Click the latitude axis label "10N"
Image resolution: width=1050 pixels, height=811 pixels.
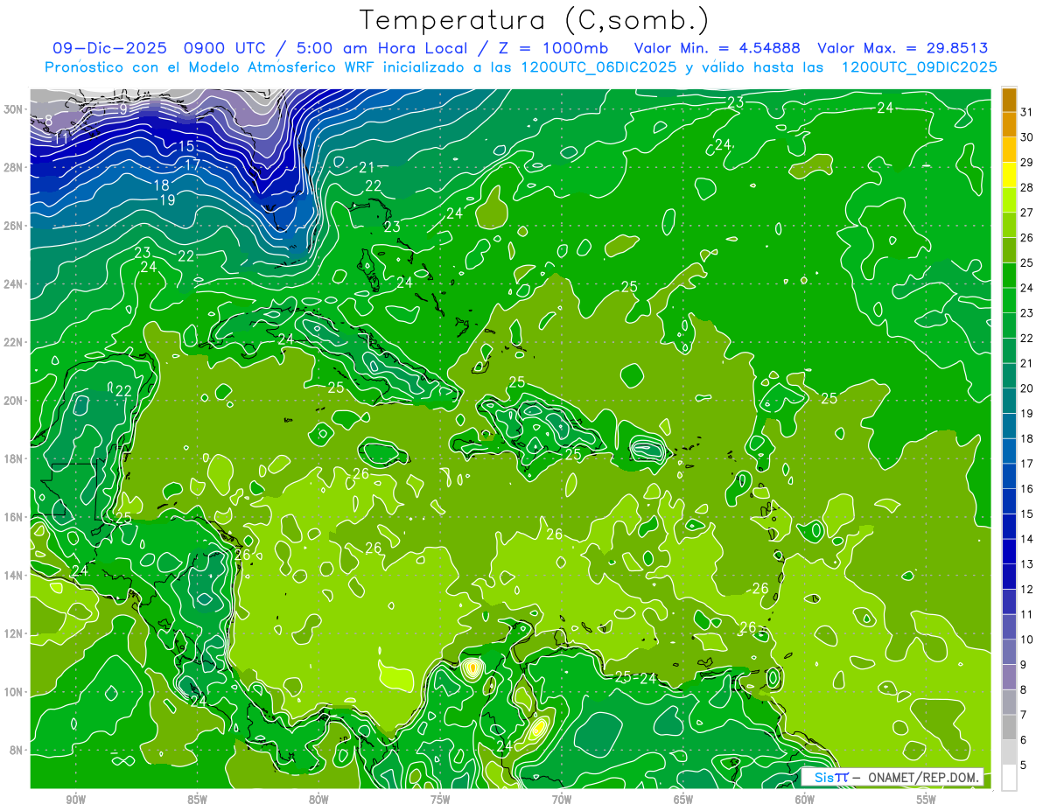coord(14,692)
